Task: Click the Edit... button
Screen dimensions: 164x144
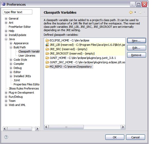Action: pos(136,48)
